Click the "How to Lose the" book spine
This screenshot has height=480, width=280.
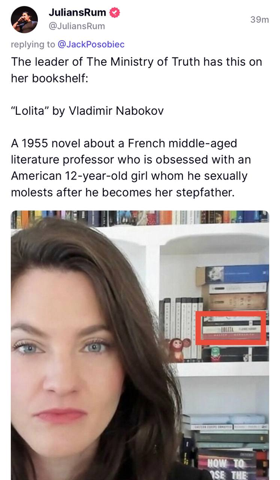click(x=226, y=465)
